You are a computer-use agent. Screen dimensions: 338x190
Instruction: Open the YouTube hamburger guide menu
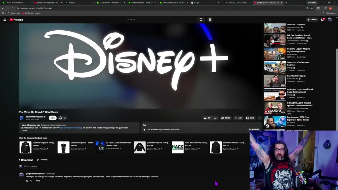5,20
